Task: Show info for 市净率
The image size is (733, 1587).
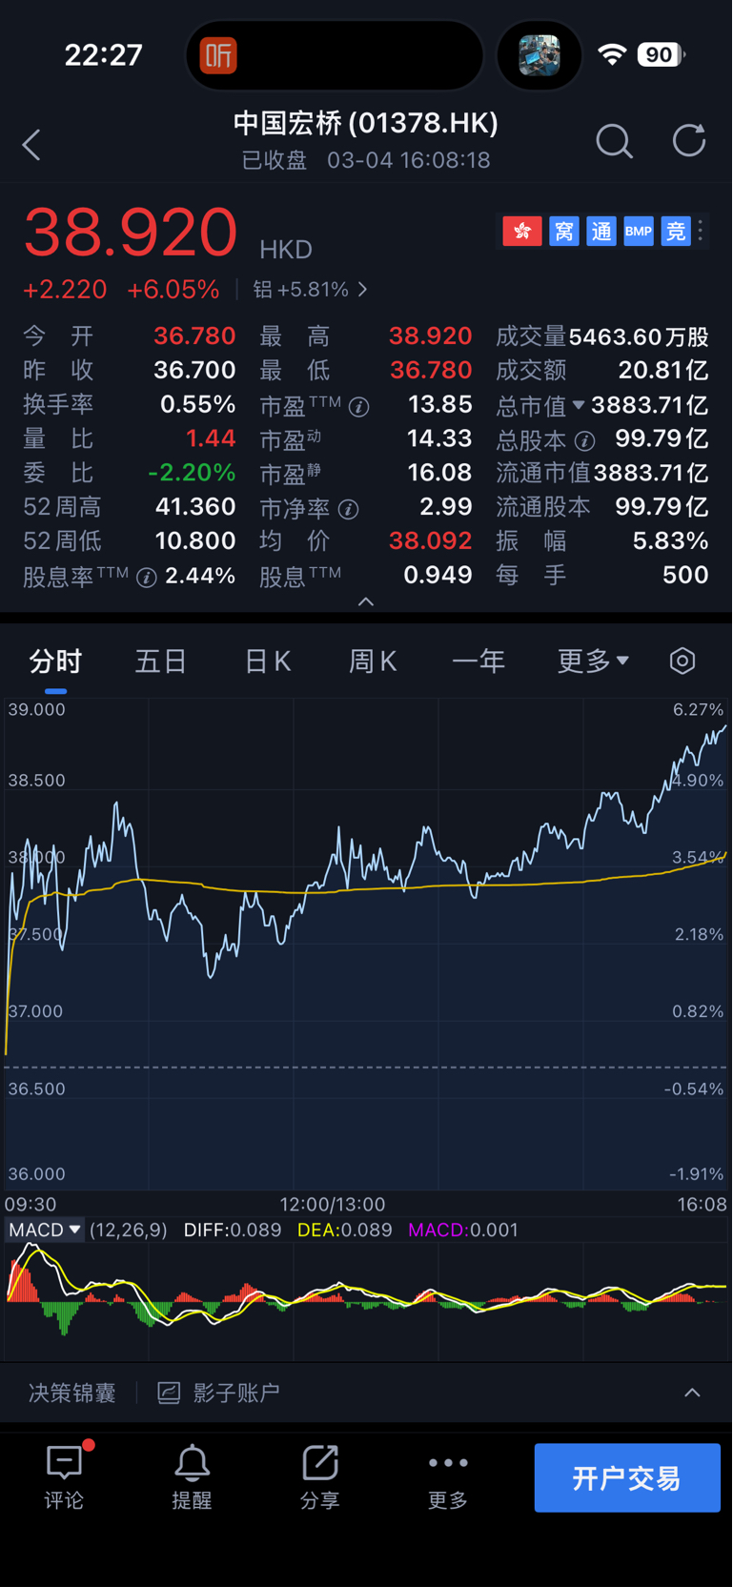Action: pyautogui.click(x=349, y=510)
